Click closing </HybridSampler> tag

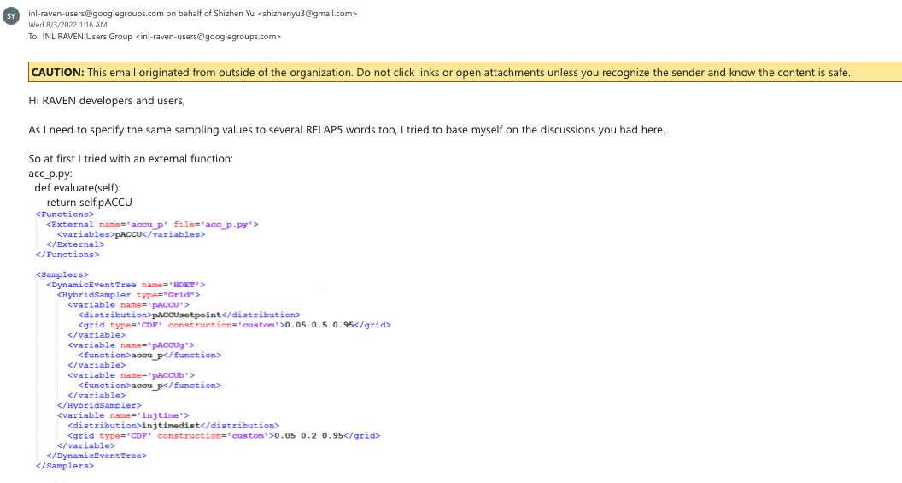pos(99,406)
